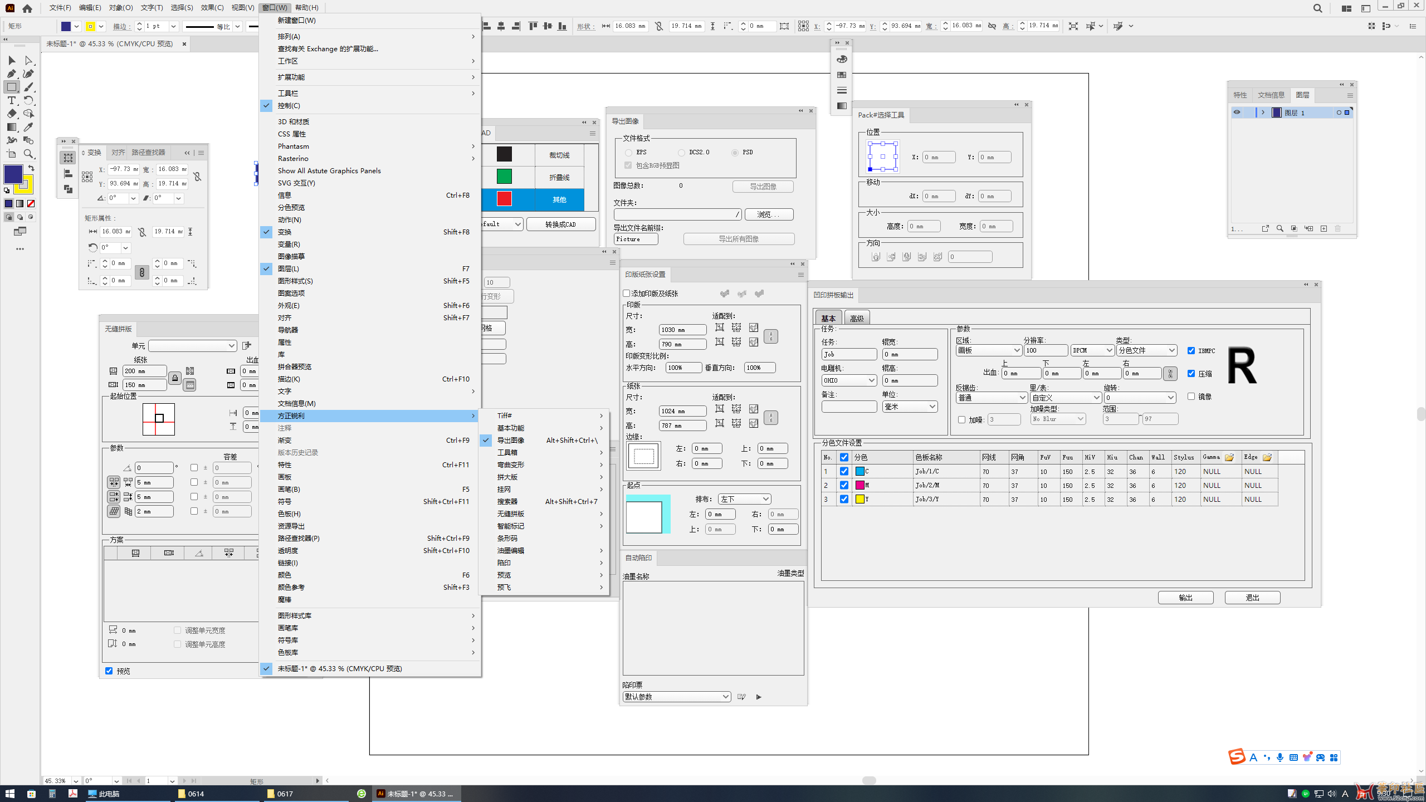1426x802 pixels.
Task: Create new layer icon in Layers panel
Action: click(x=1324, y=228)
